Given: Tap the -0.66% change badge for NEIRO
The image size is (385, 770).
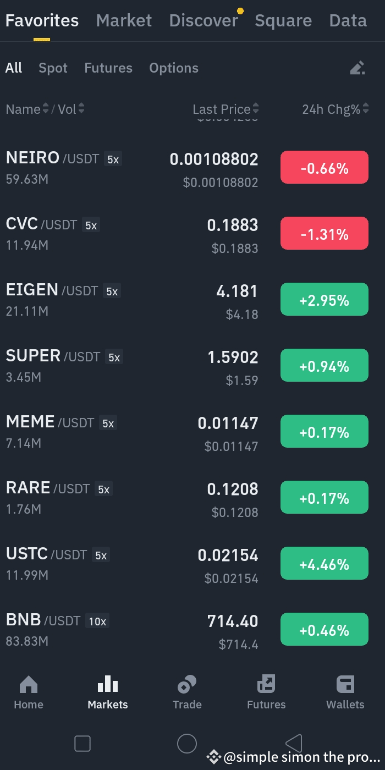Looking at the screenshot, I should coord(324,168).
